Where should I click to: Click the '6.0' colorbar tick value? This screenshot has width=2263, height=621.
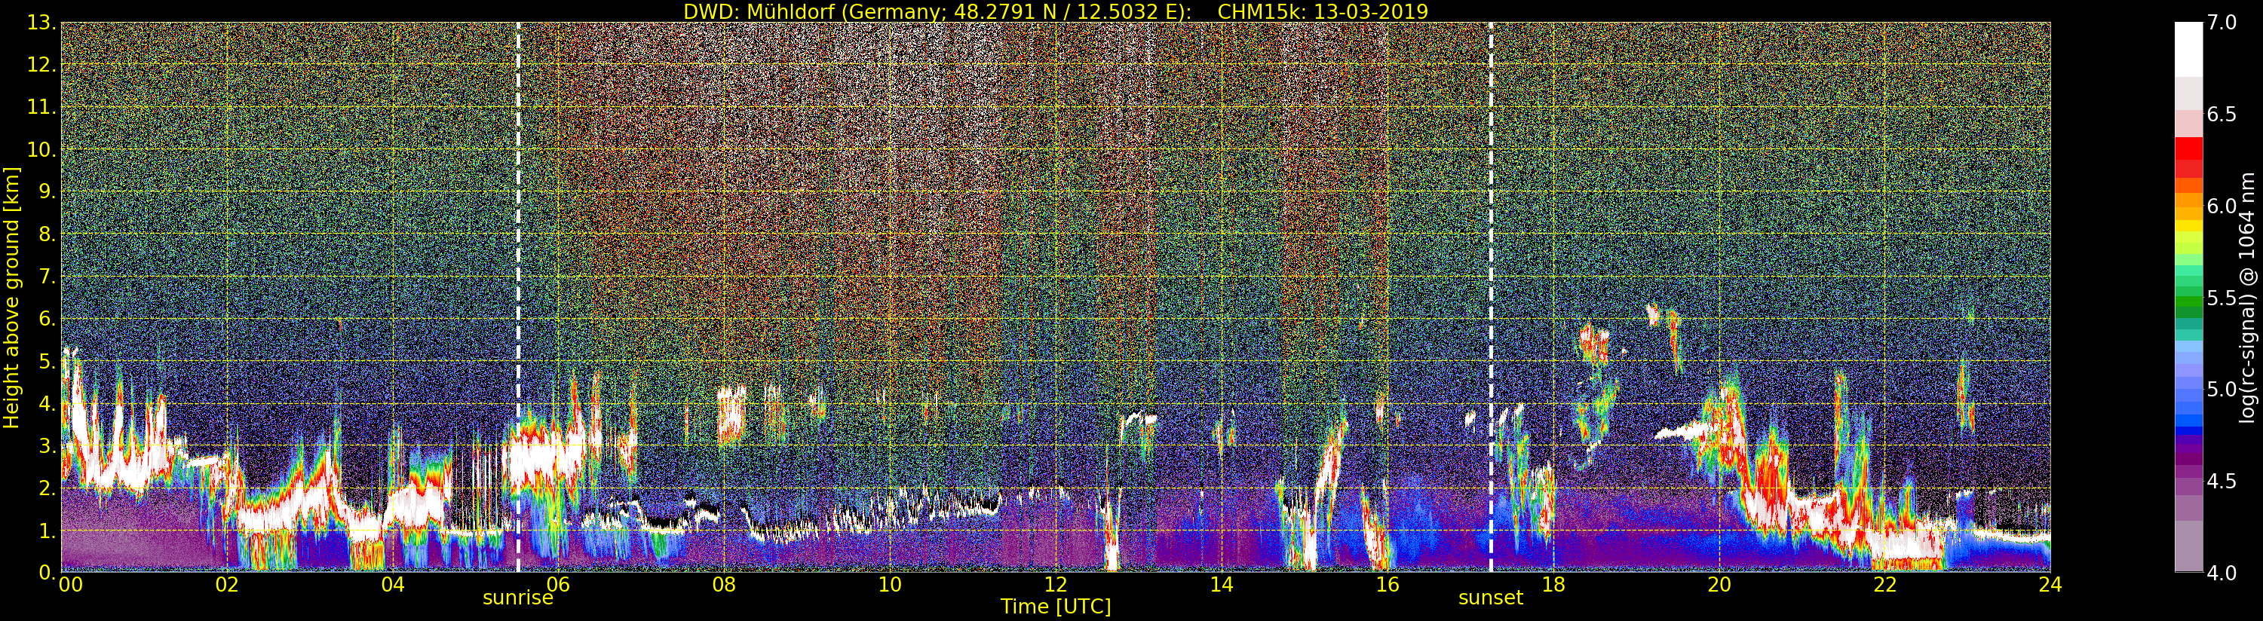click(2222, 206)
